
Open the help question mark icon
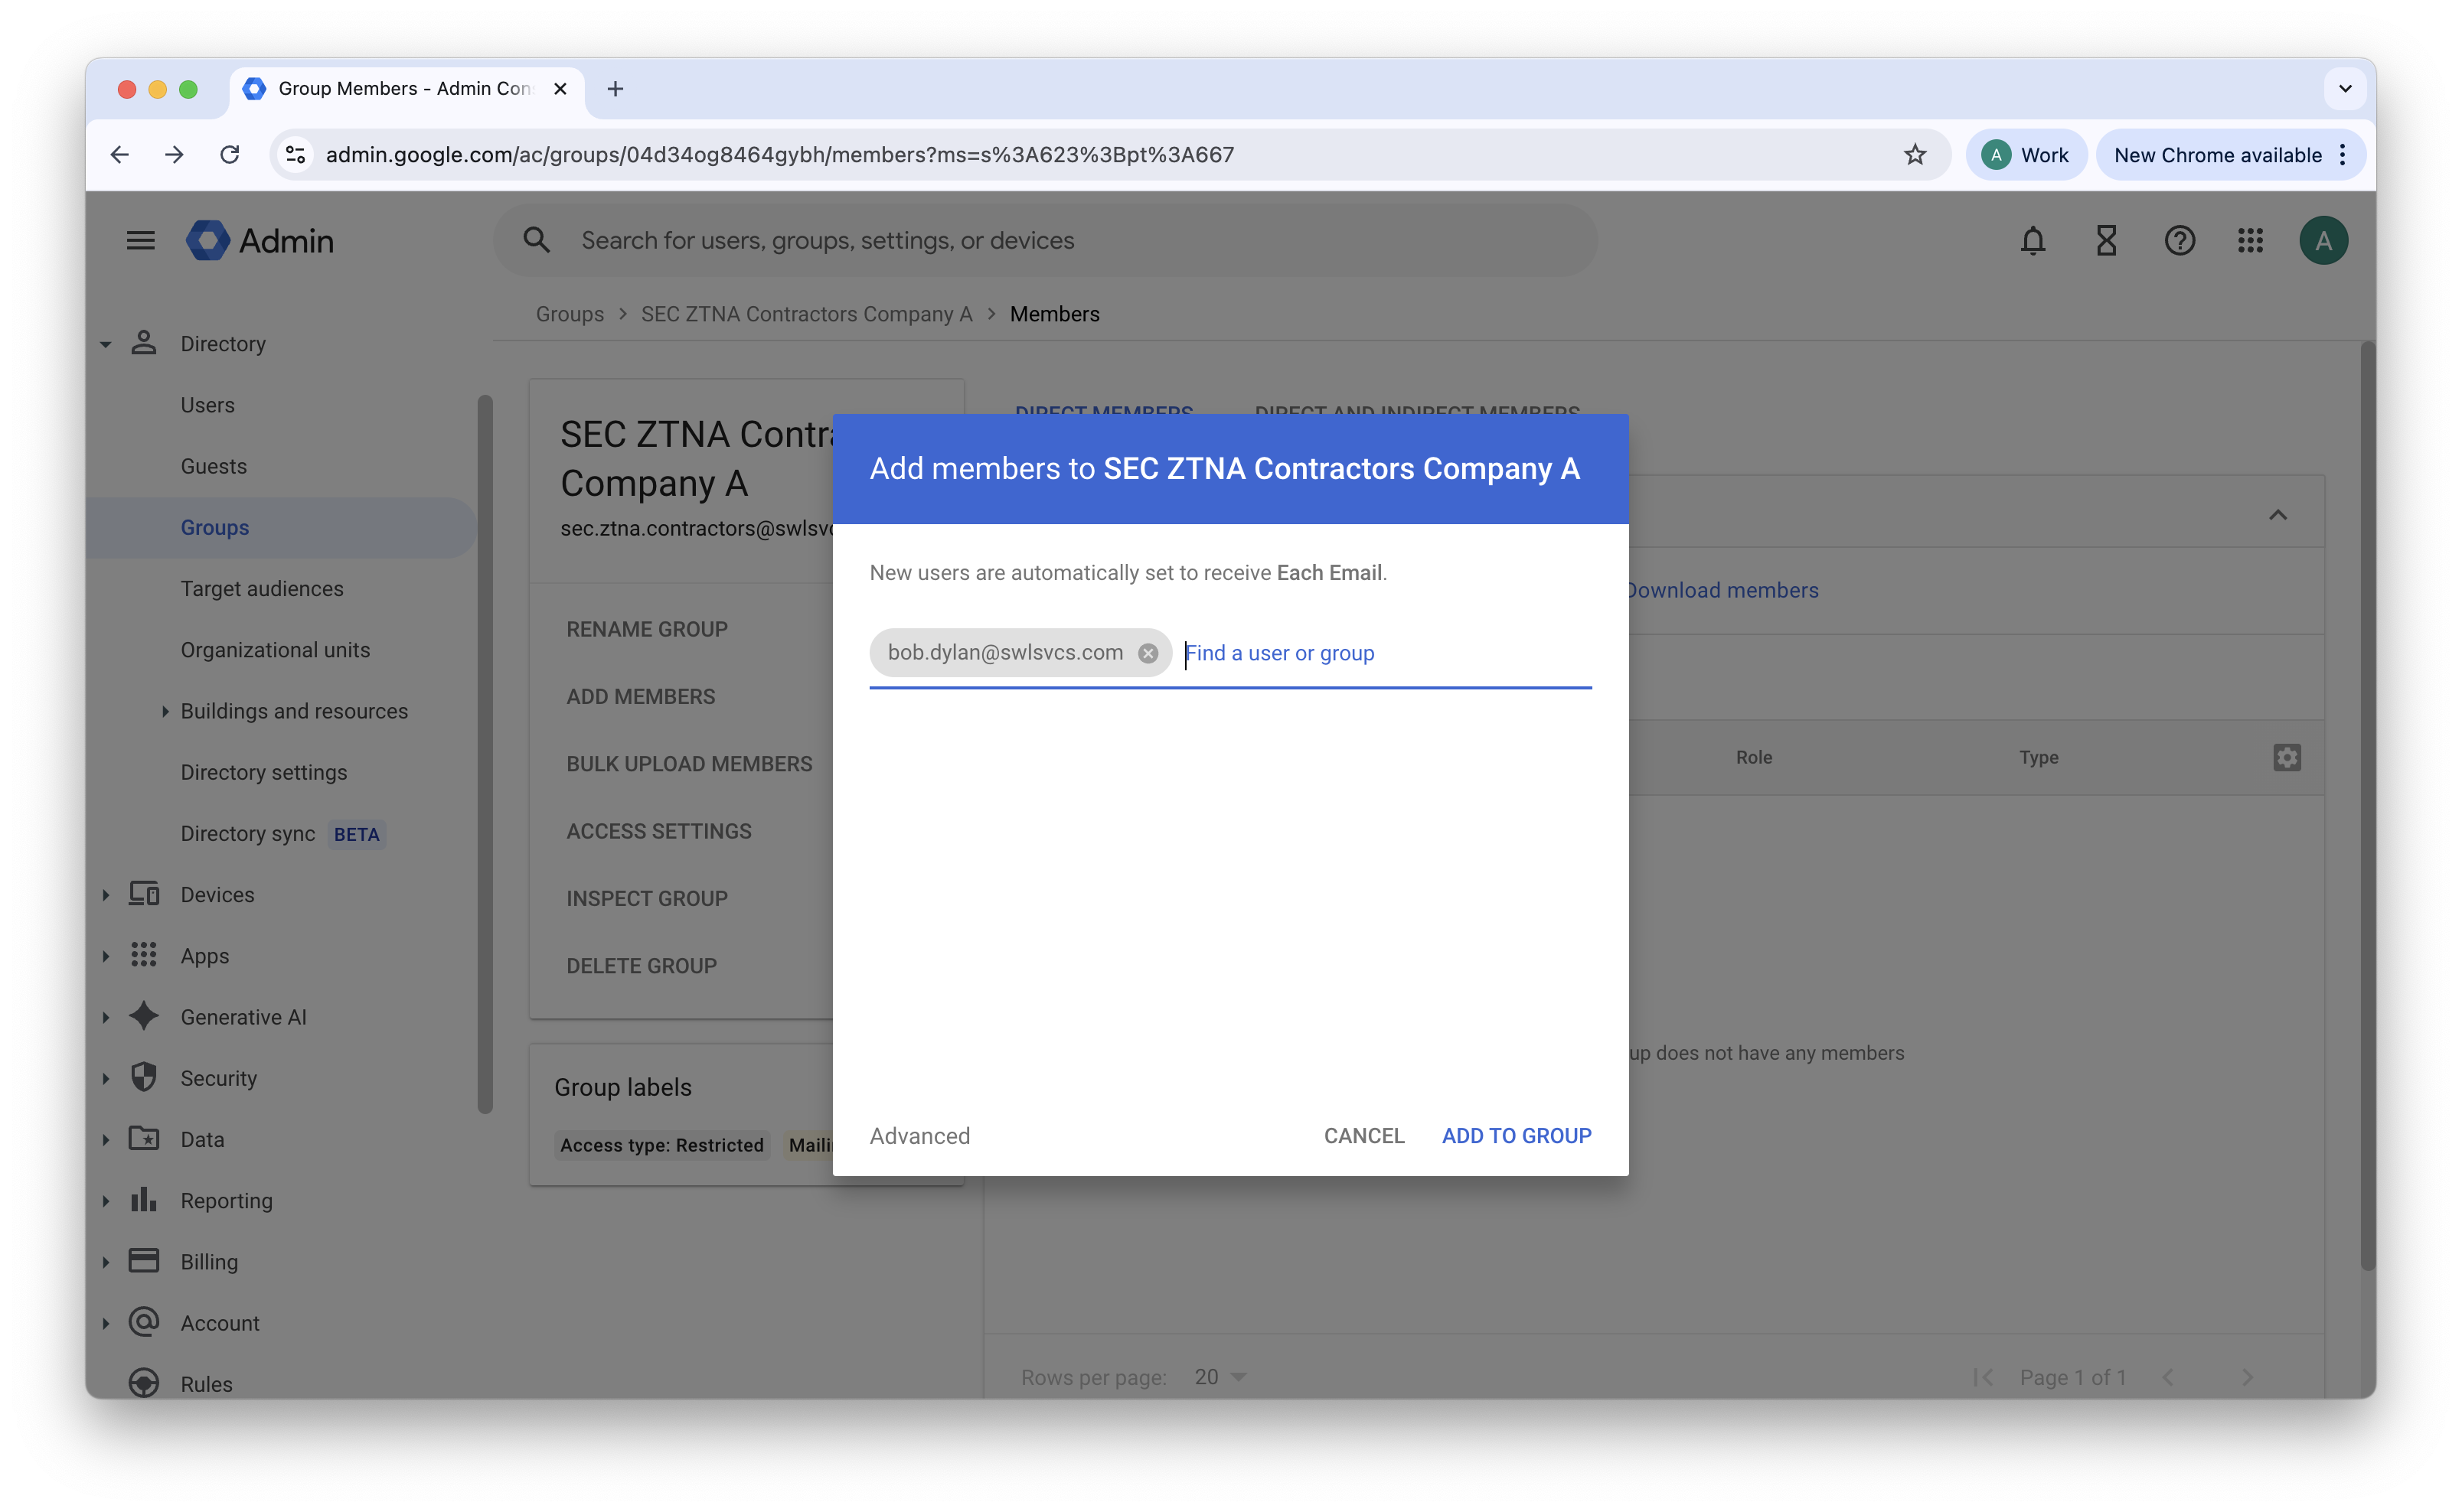point(2179,241)
